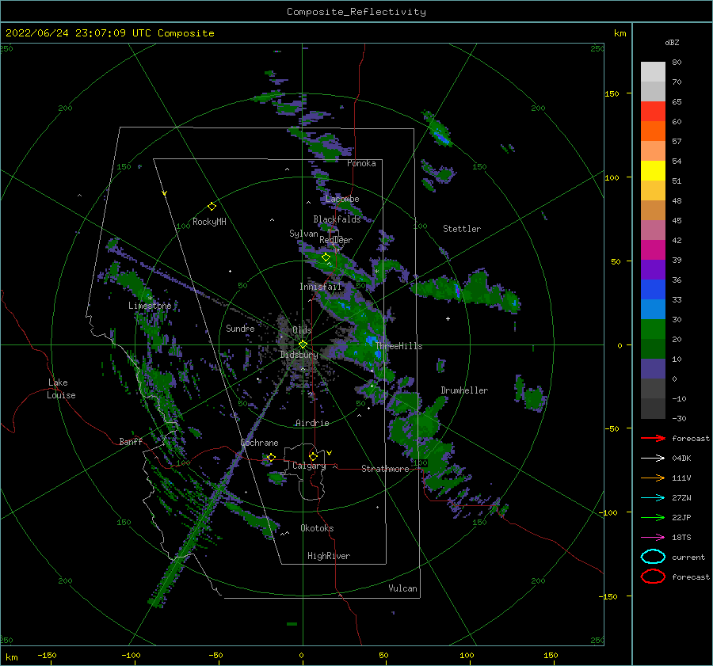Click the Stettler city label
The height and width of the screenshot is (666, 713).
462,229
